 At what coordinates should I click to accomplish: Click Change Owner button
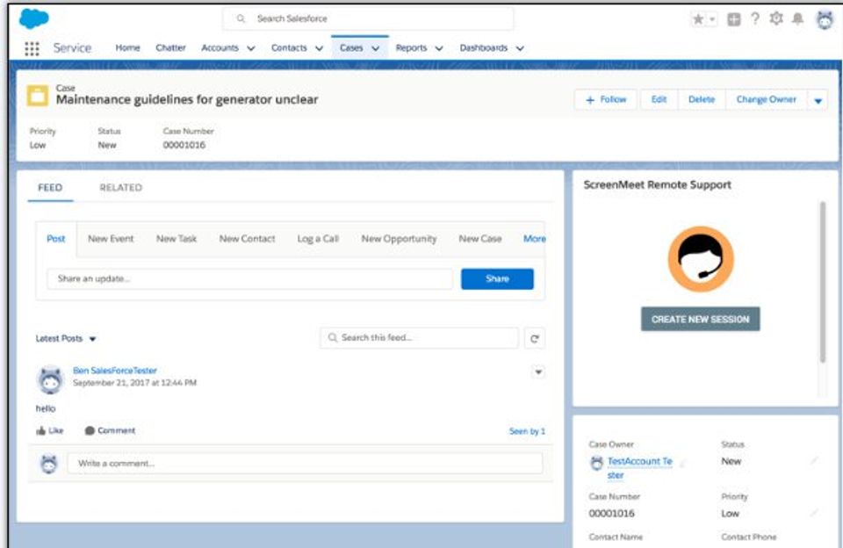click(766, 99)
